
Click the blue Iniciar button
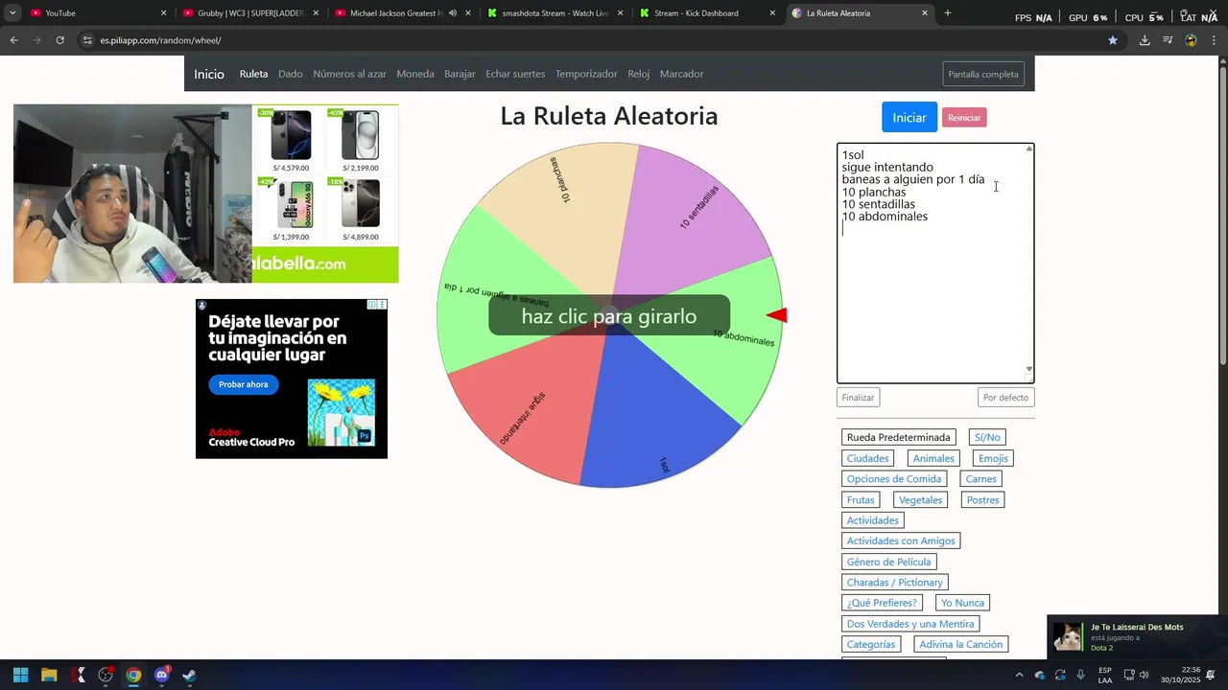909,117
